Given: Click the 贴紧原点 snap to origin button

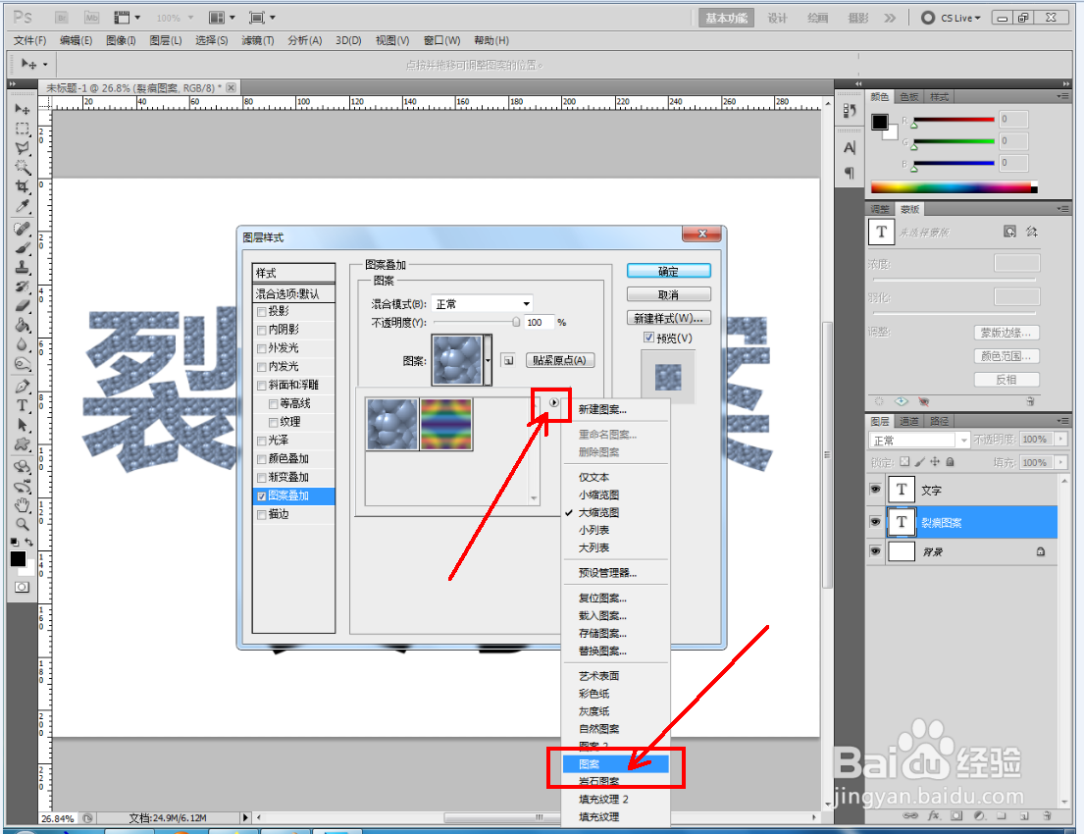Looking at the screenshot, I should pyautogui.click(x=561, y=359).
